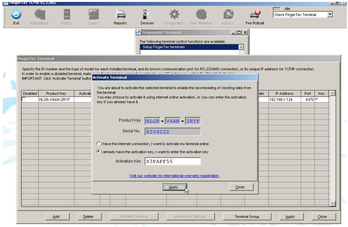Viewport: 348px width, 227px height.
Task: Click the Port column header
Action: coord(307,93)
